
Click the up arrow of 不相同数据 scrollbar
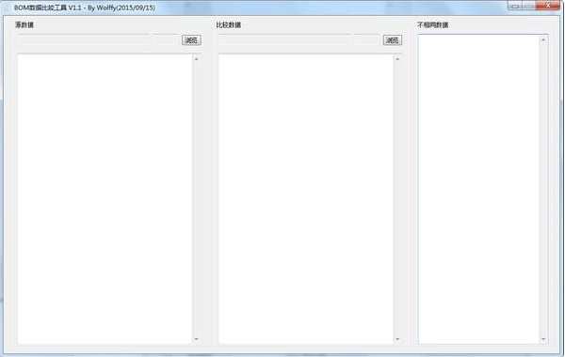(x=543, y=39)
